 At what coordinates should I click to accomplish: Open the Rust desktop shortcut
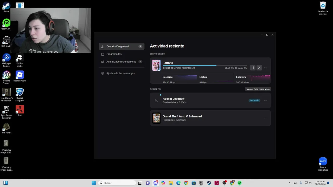pos(20,111)
